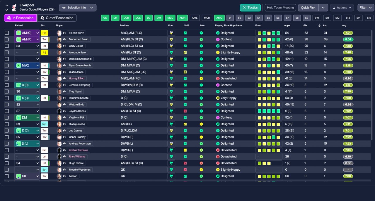
Task: Click Alexander Isak's slightly happy face icon
Action: point(218,52)
